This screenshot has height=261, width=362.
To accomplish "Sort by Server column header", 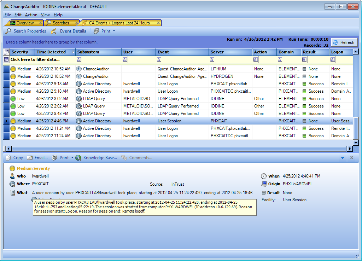I will coord(230,52).
